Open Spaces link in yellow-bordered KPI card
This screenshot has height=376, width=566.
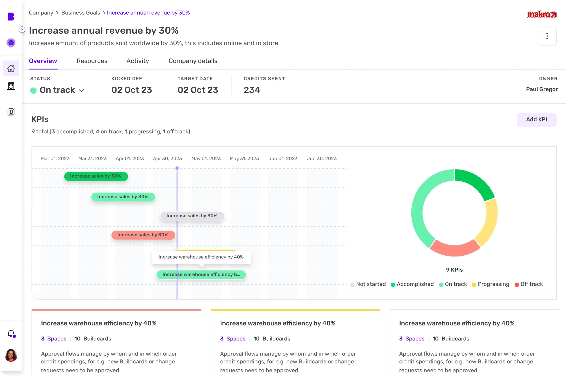click(x=233, y=339)
